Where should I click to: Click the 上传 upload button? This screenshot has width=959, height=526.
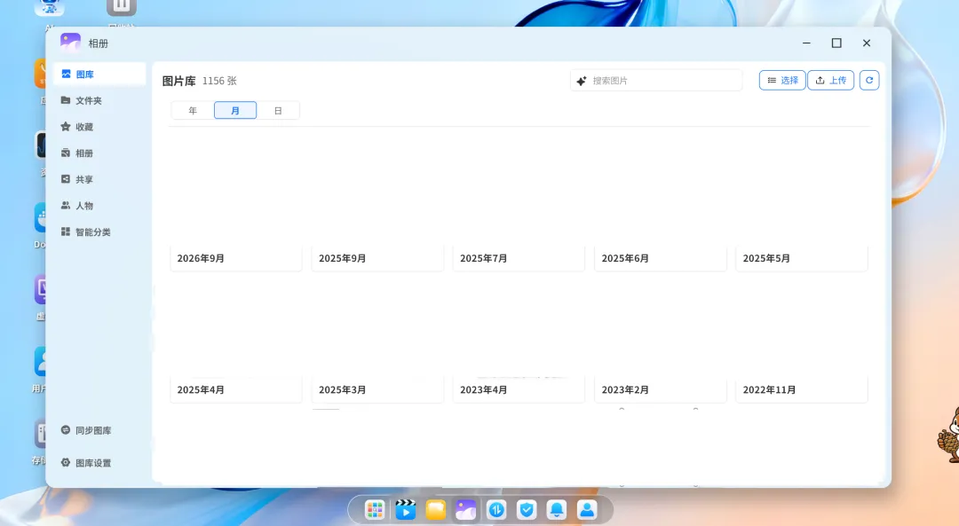click(x=830, y=80)
